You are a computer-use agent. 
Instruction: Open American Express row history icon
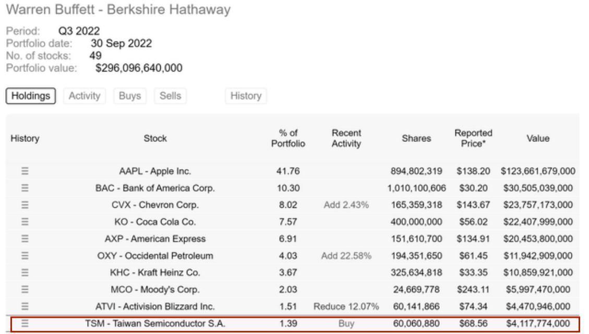(25, 239)
